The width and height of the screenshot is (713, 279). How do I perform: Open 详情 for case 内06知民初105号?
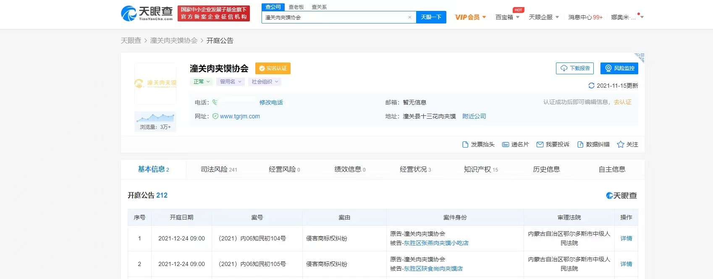click(626, 264)
